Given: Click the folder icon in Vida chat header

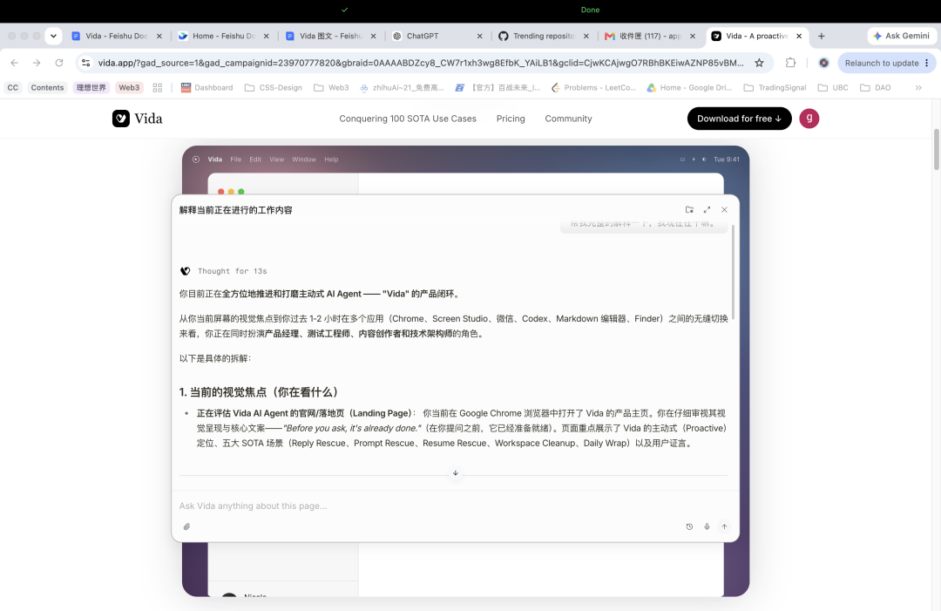Looking at the screenshot, I should (x=689, y=209).
